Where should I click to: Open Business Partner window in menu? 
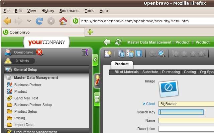click(x=28, y=85)
